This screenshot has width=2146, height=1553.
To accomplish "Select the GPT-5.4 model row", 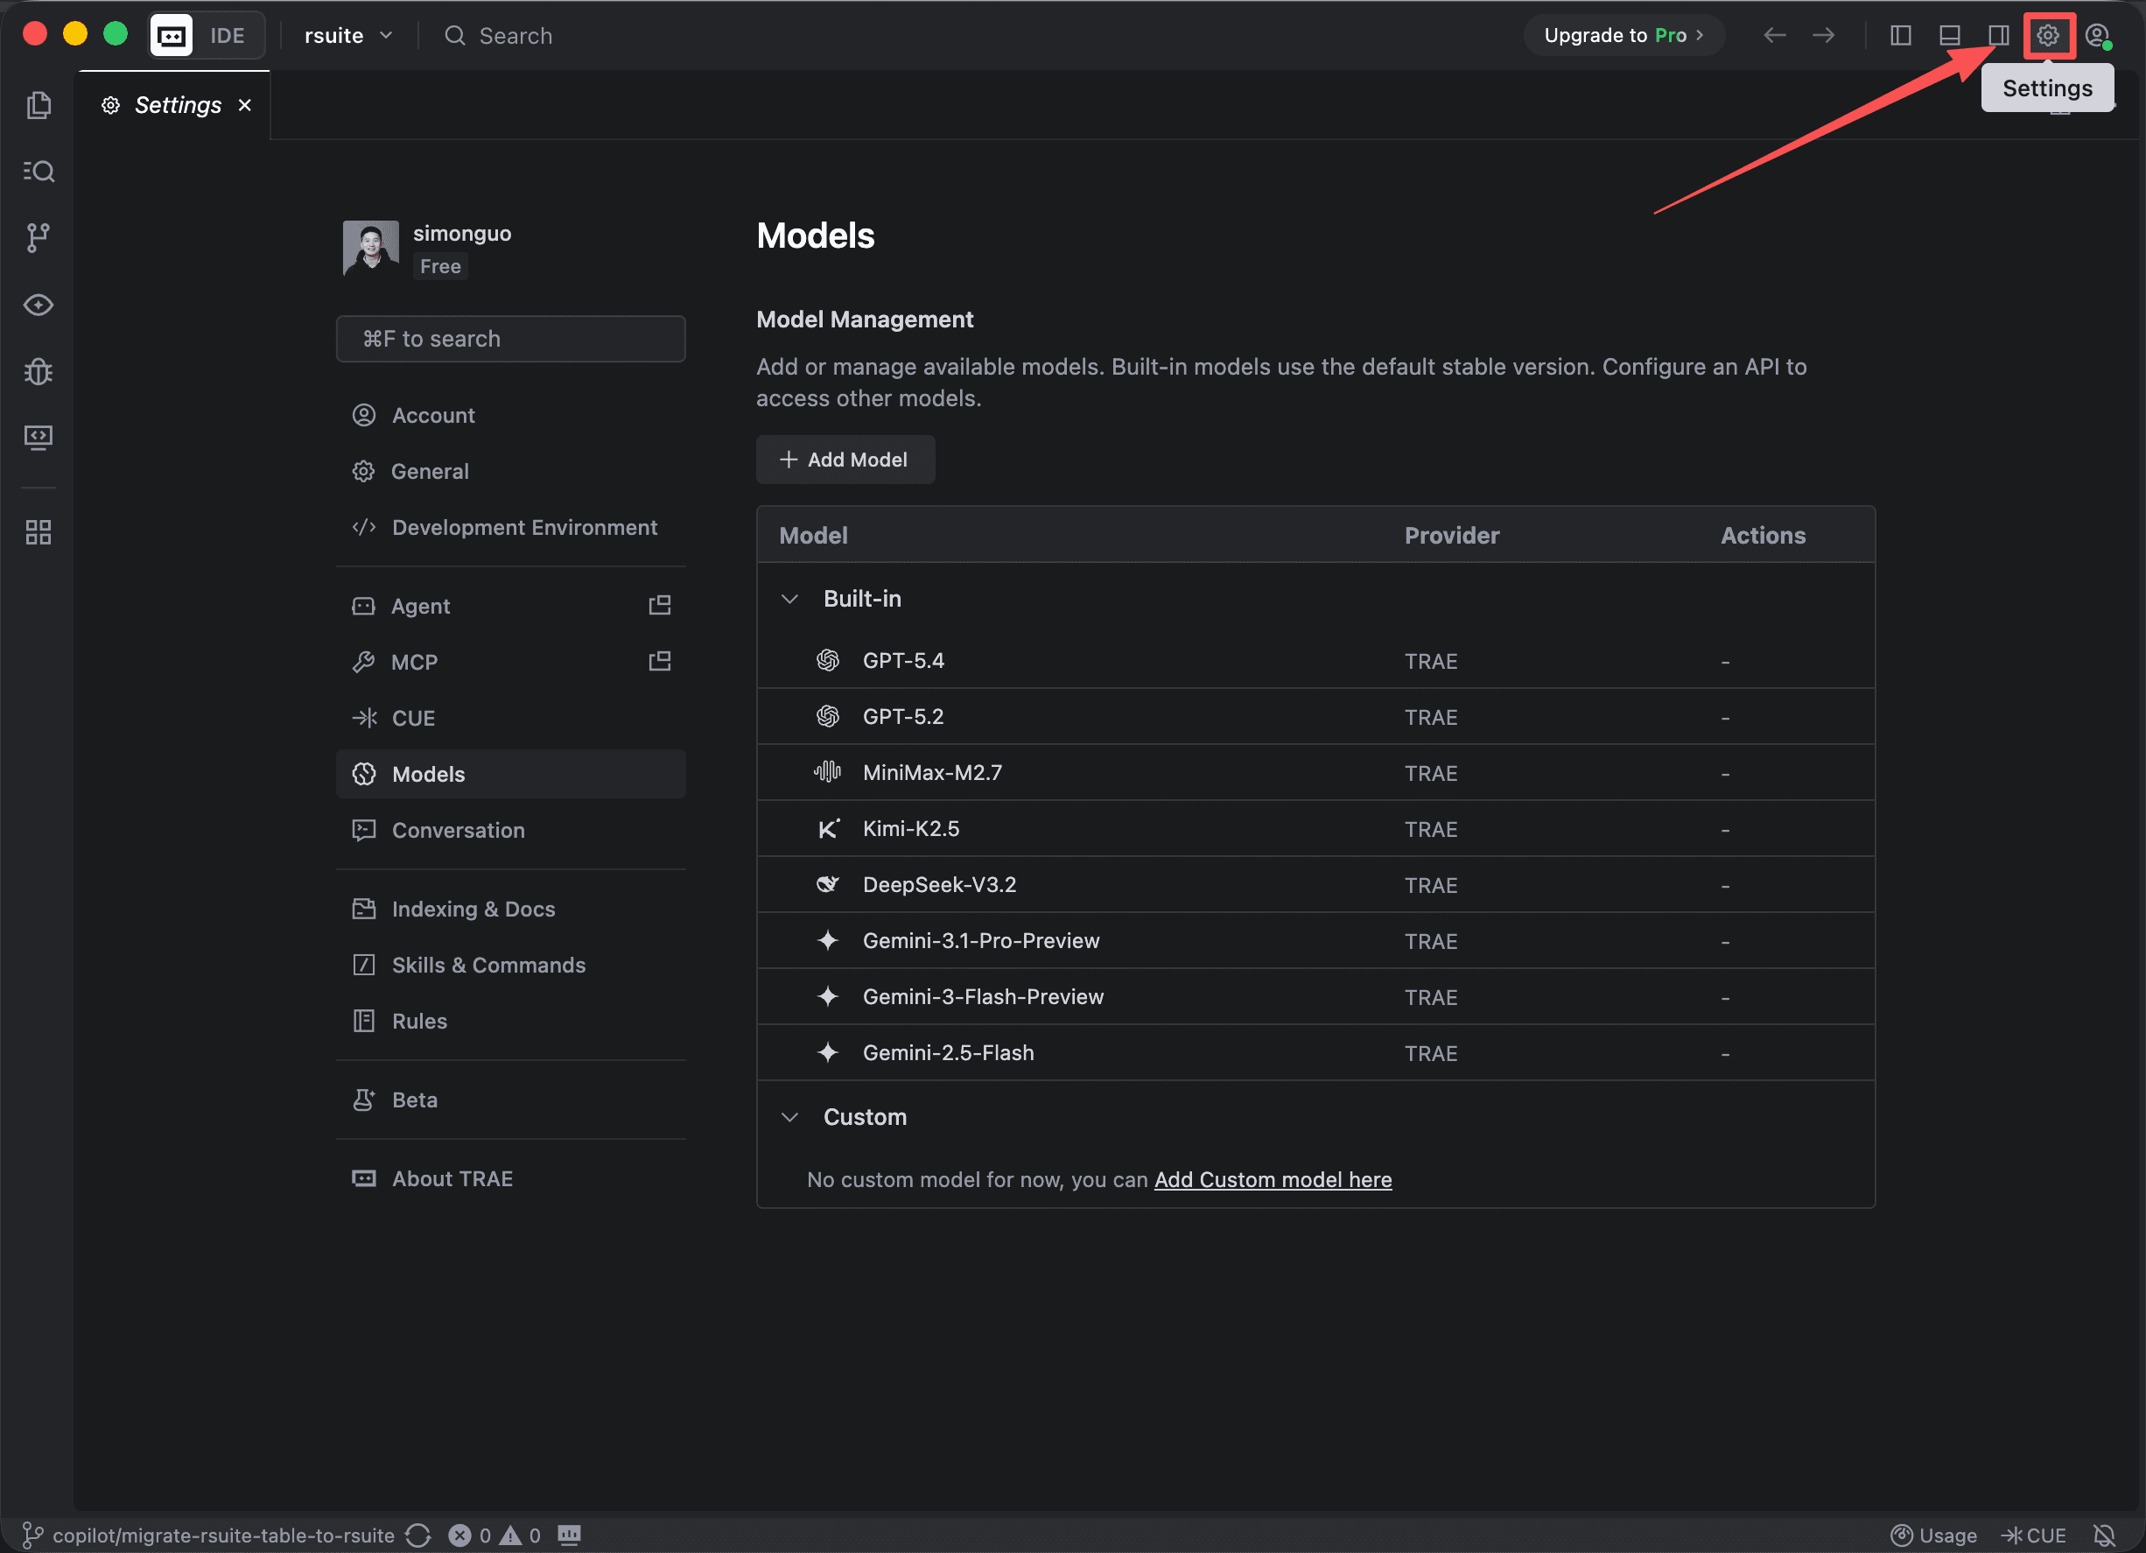I will 1315,661.
